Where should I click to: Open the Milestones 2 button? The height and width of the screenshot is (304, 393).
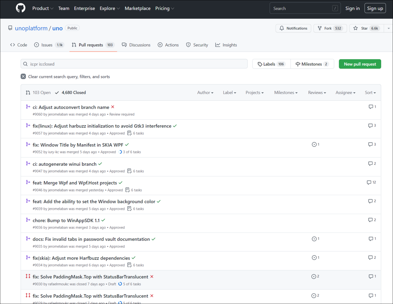[x=312, y=64]
